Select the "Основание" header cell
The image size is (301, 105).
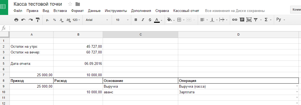[140, 81]
